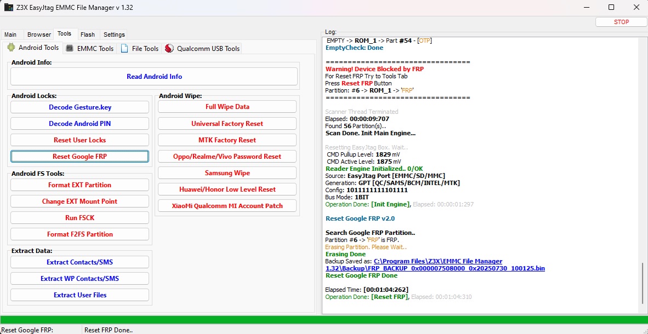Switch to the Main tab
Screen dimensions: 648x334
click(10, 34)
